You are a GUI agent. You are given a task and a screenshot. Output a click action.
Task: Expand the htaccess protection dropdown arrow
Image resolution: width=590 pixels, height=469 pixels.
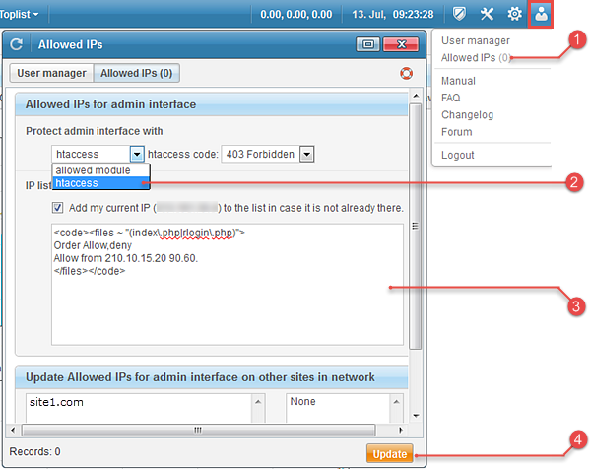coord(137,154)
